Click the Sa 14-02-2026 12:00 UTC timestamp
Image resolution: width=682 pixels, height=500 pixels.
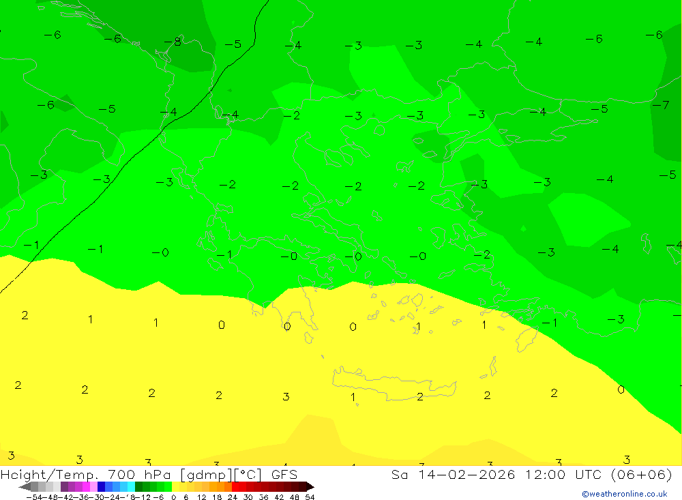point(531,474)
